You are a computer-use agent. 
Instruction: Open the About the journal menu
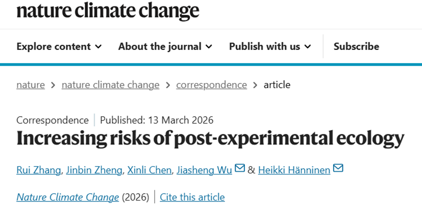tap(160, 46)
